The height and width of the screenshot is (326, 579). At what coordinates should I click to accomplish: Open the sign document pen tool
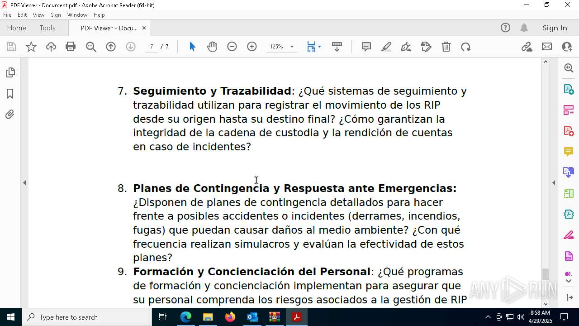[406, 47]
